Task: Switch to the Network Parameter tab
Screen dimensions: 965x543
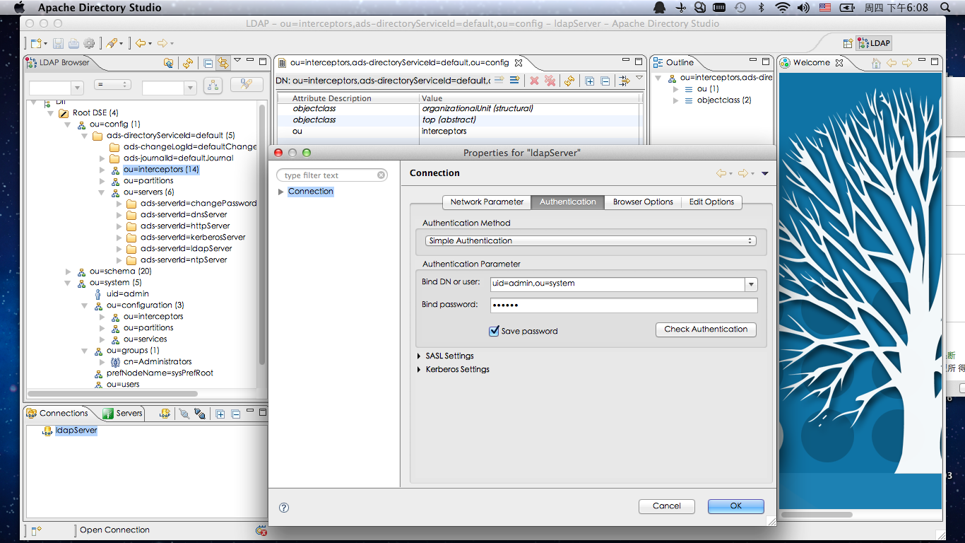Action: click(487, 202)
